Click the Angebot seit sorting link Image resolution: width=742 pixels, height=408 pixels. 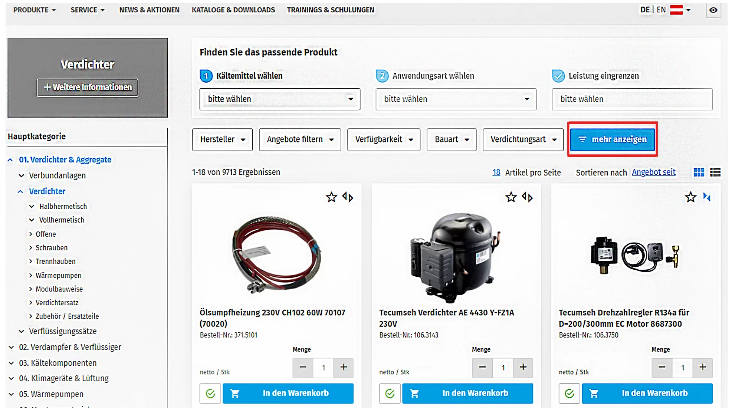tap(653, 172)
